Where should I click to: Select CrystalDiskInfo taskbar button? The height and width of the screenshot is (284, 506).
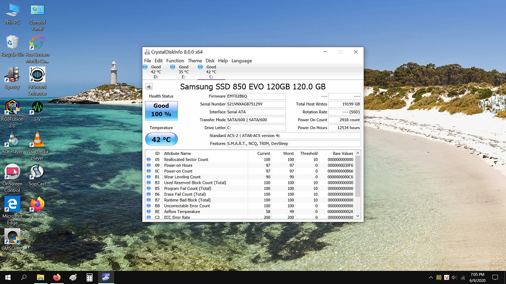106,277
